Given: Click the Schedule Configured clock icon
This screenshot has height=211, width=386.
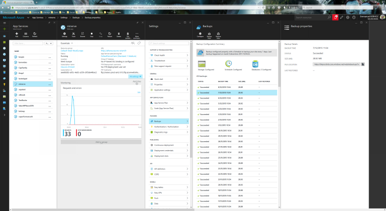Looking at the screenshot, I should 229,64.
